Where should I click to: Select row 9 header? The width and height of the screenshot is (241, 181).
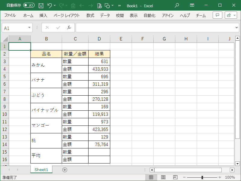5,107
